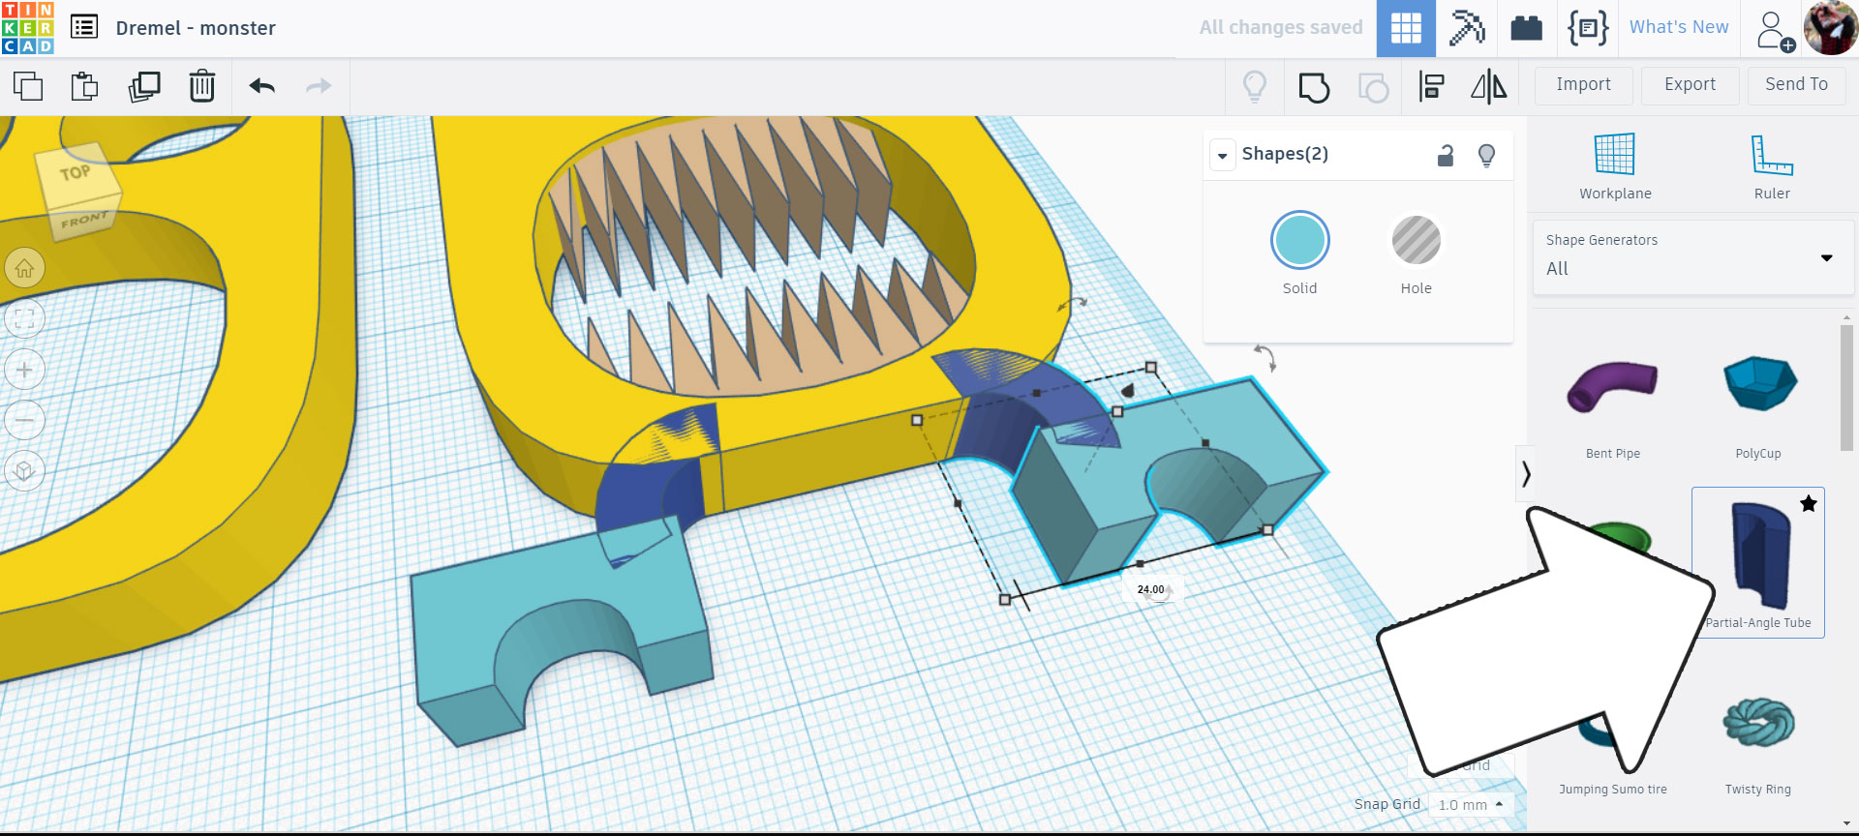Select the lower-left teal block shape
Screen dimensions: 1859x836
tap(562, 629)
